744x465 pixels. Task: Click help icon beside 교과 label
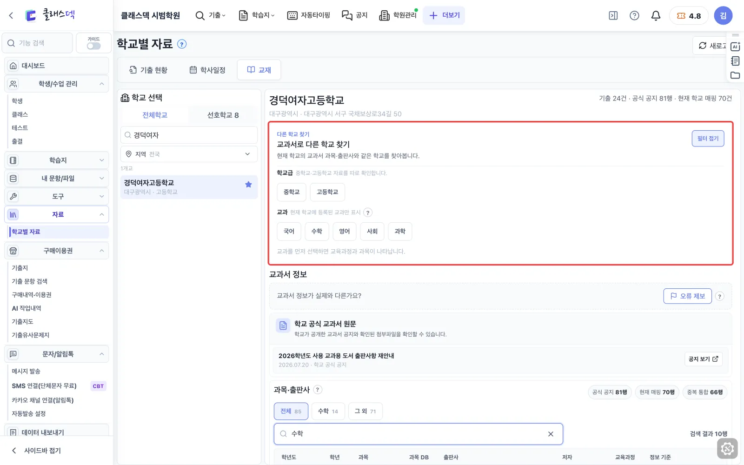tap(368, 213)
